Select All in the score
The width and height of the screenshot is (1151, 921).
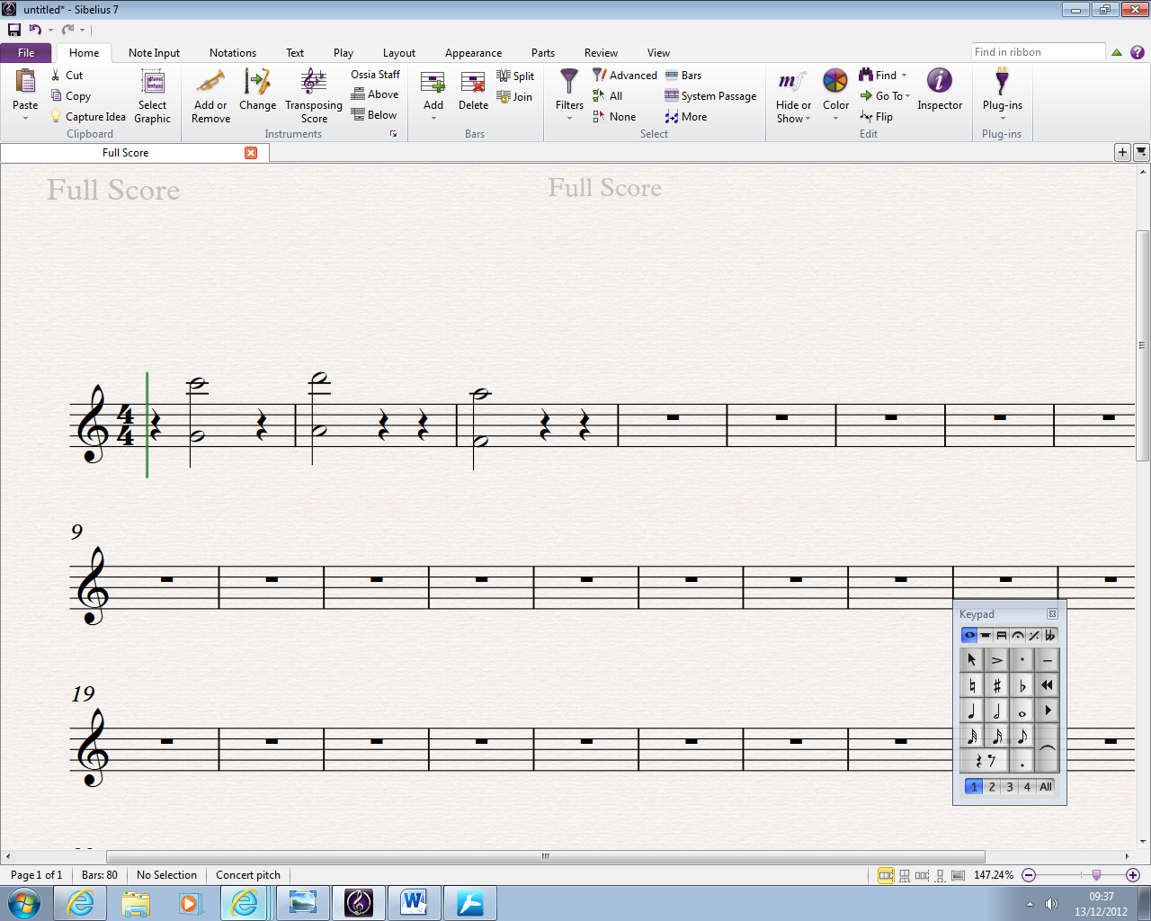point(608,96)
